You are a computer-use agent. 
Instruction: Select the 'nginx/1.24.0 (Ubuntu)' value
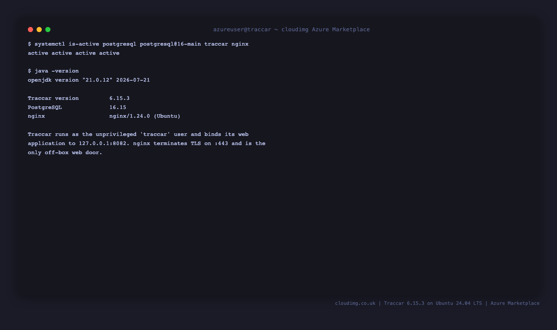click(145, 116)
